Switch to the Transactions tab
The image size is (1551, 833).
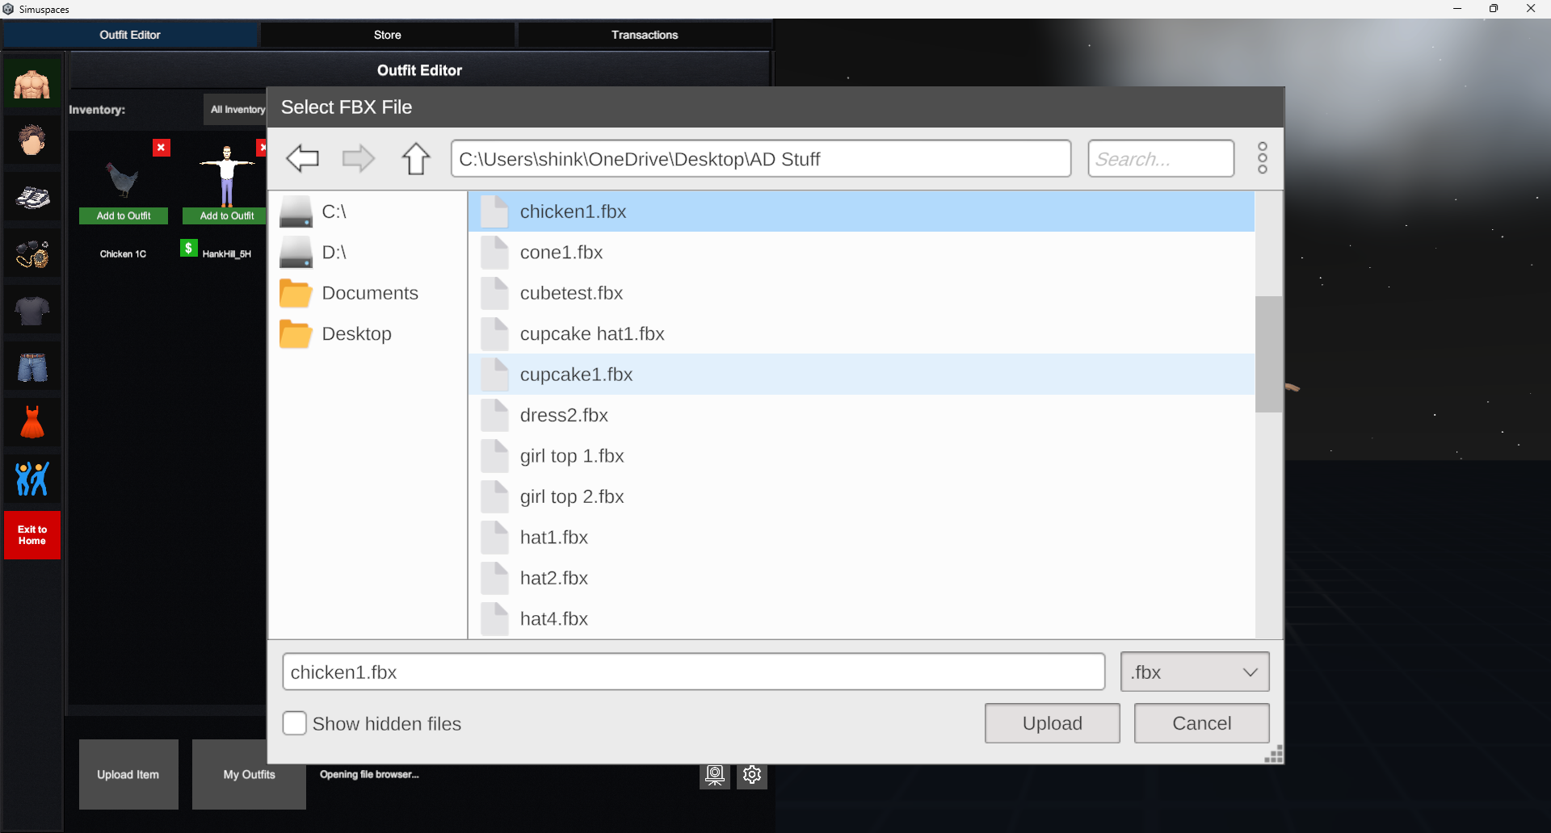pos(645,35)
